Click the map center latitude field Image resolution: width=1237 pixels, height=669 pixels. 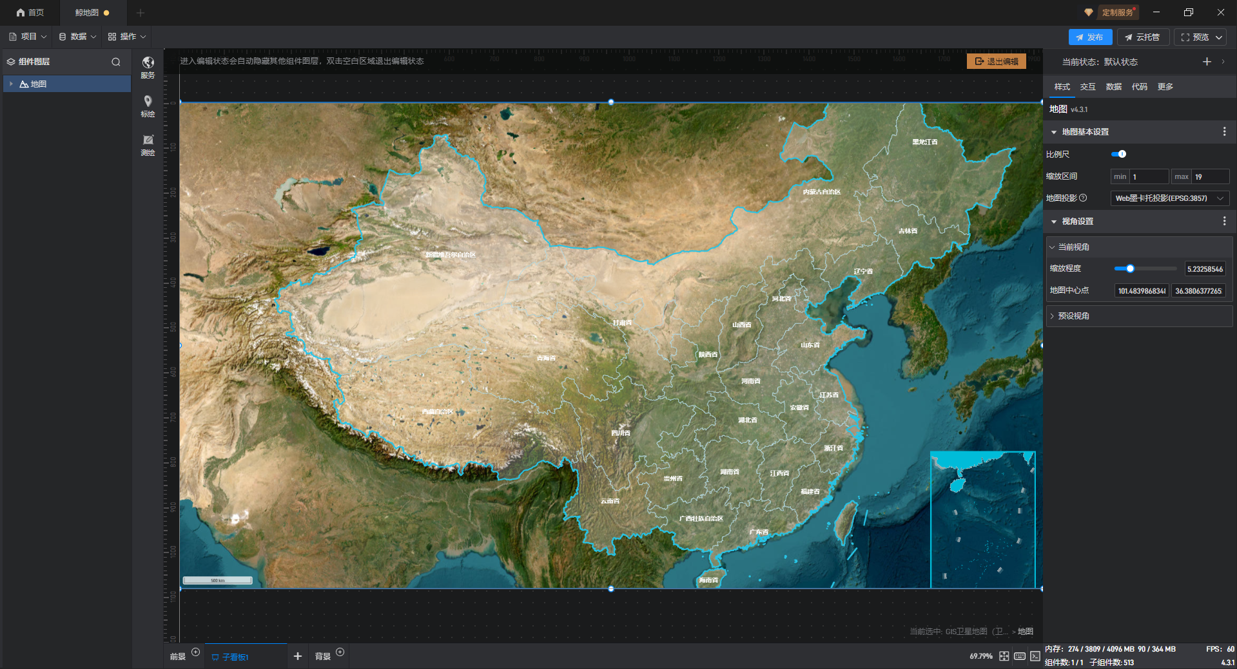coord(1198,291)
